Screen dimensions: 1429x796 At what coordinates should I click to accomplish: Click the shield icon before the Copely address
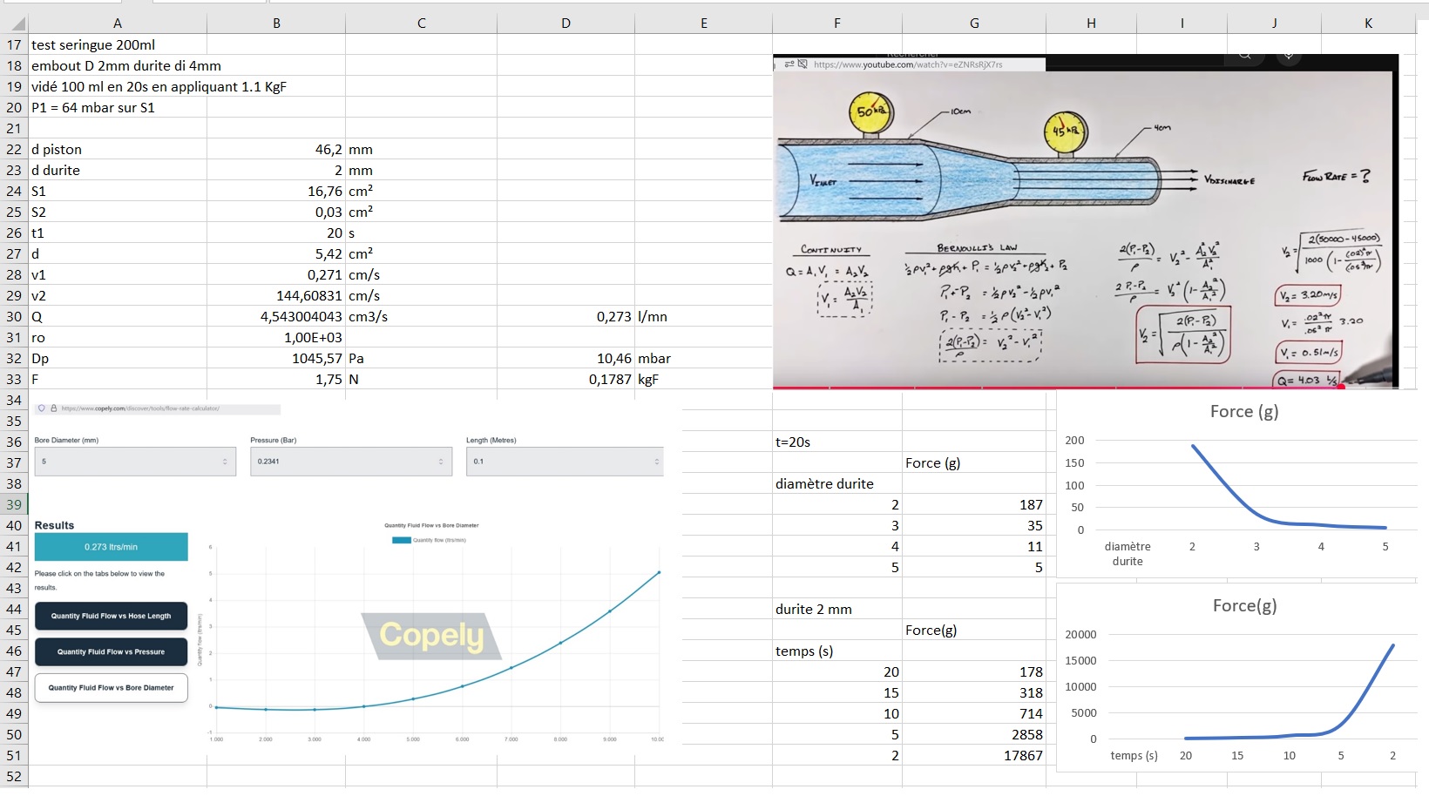tap(42, 408)
